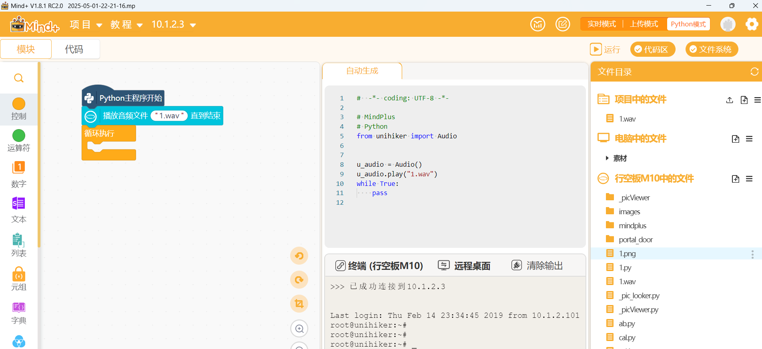Viewport: 762px width, 349px height.
Task: Click the Mind+ logo
Action: pyautogui.click(x=35, y=25)
